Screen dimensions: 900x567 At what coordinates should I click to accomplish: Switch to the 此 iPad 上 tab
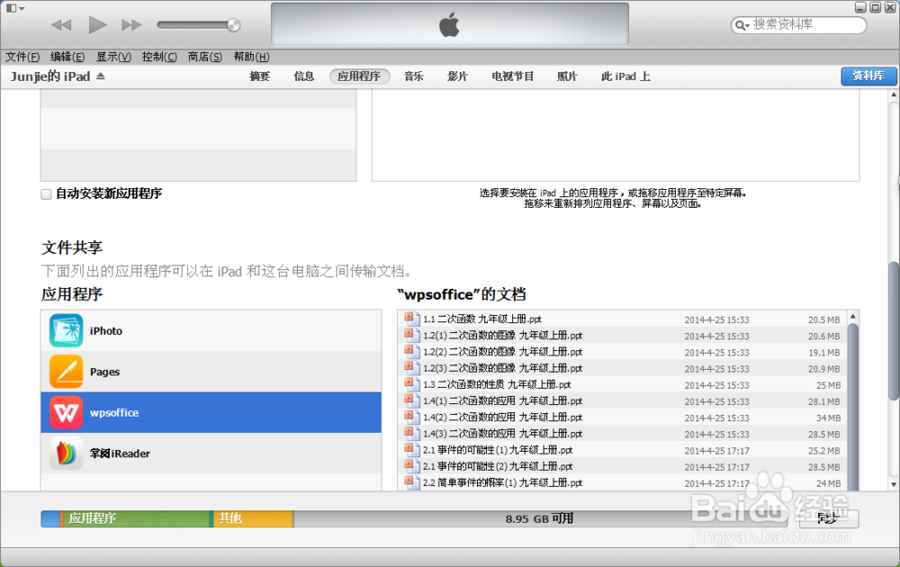625,76
